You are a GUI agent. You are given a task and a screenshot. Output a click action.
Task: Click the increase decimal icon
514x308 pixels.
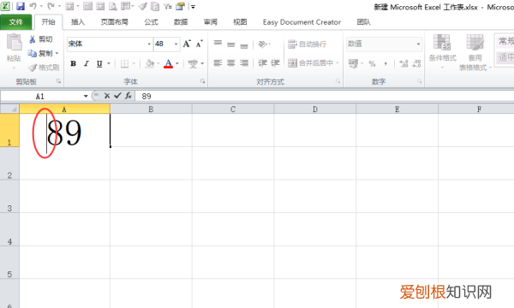[403, 63]
